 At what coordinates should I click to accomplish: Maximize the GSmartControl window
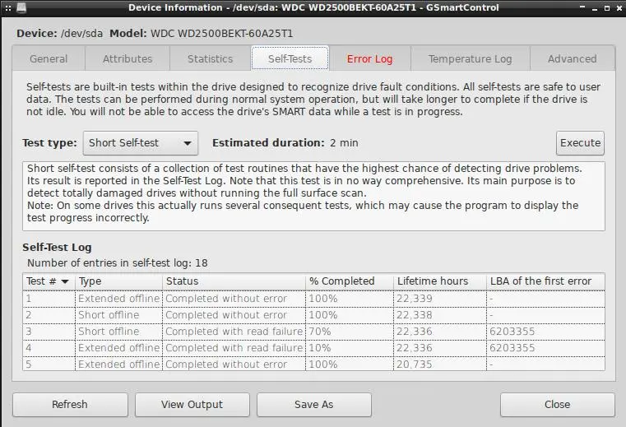[x=607, y=8]
